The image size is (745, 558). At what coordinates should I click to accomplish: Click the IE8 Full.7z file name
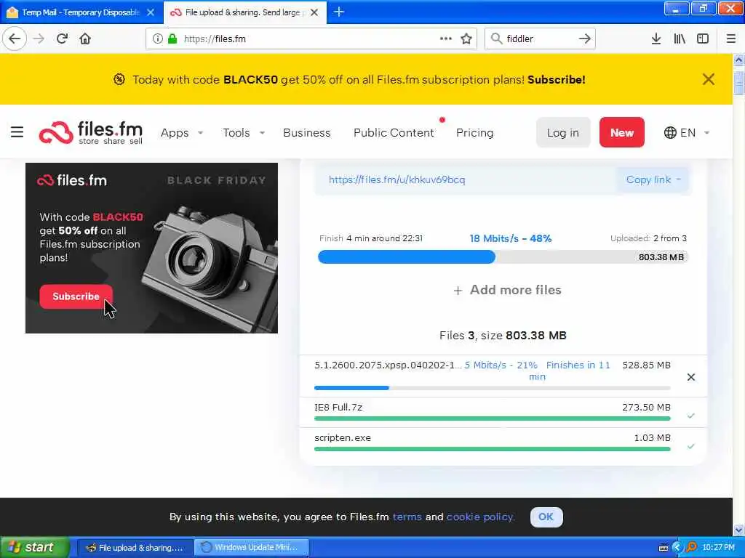click(x=338, y=407)
